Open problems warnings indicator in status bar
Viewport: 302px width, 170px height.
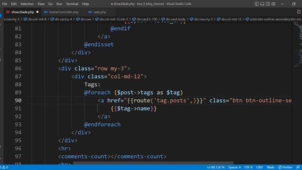click(x=4, y=167)
